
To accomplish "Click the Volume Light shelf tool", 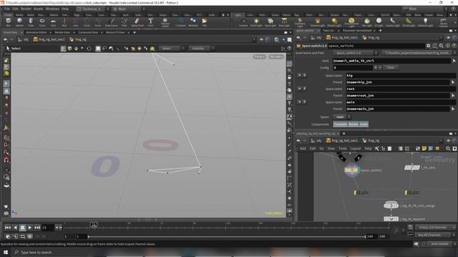I will click(x=318, y=22).
